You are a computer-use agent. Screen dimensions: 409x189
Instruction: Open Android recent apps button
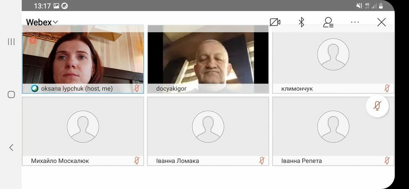pyautogui.click(x=11, y=42)
